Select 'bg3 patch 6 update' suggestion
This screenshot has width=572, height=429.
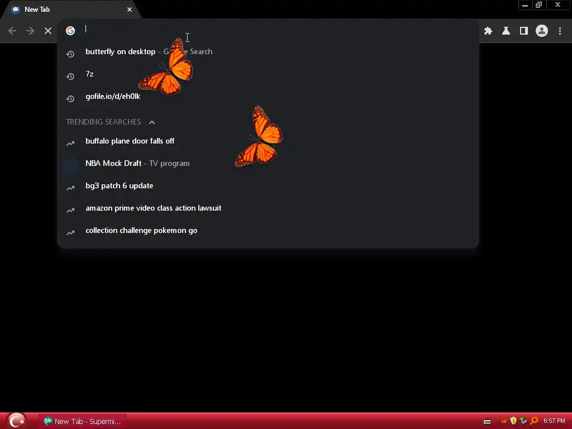268,185
